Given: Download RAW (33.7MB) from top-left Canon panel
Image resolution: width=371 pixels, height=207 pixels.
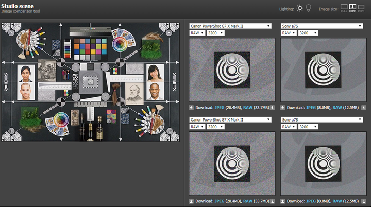Looking at the screenshot, I should click(x=248, y=108).
